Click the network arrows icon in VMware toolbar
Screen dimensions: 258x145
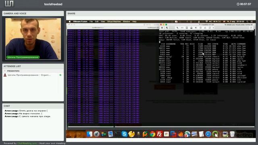click(182, 28)
